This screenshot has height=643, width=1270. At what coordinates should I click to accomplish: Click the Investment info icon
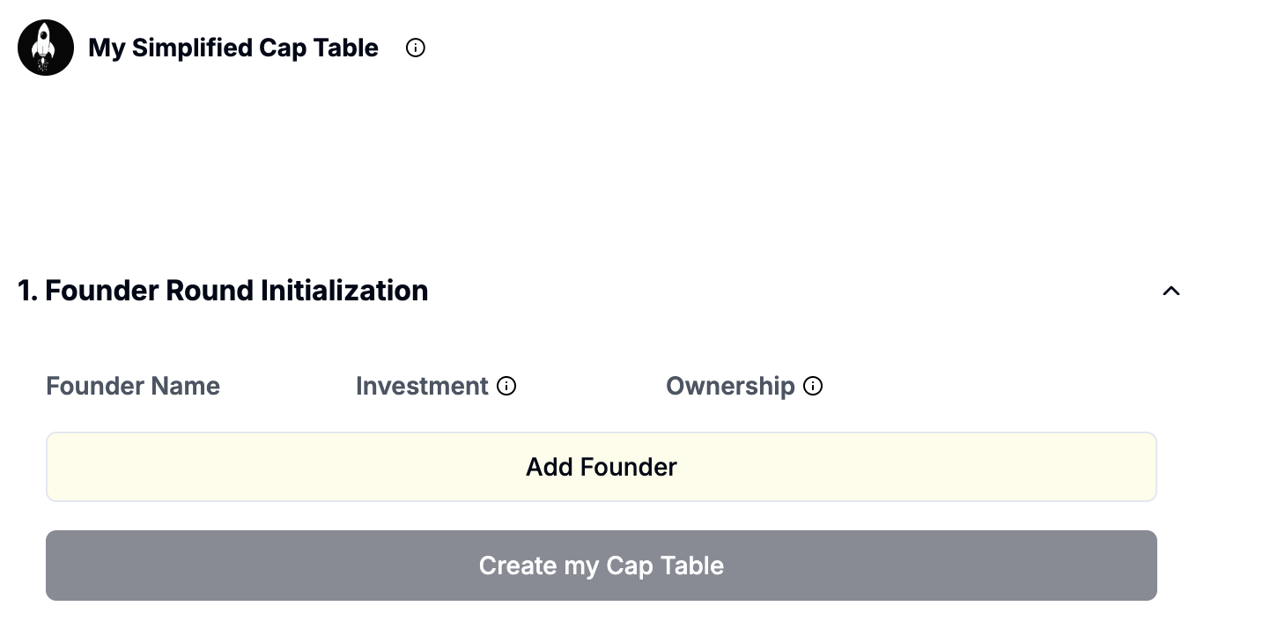pos(506,386)
